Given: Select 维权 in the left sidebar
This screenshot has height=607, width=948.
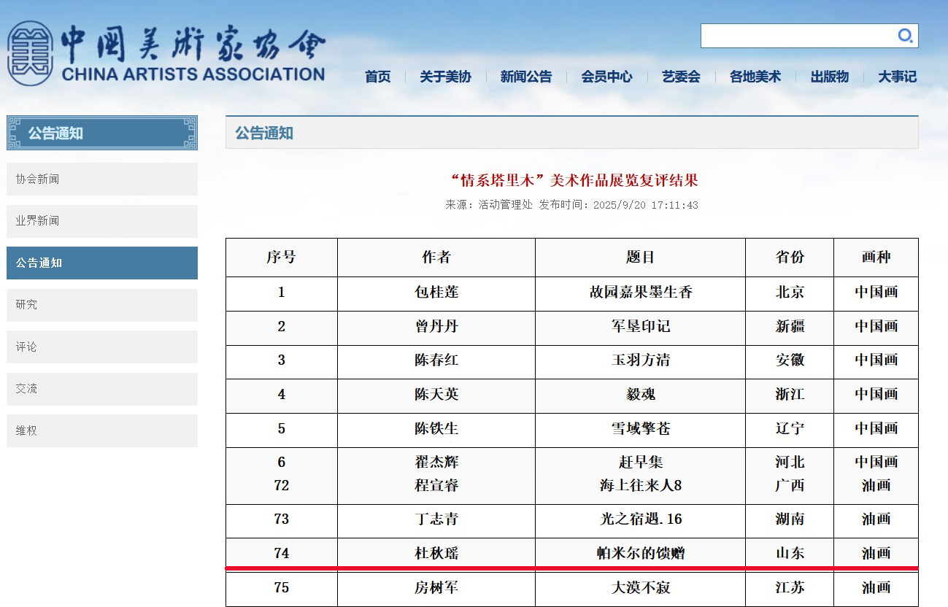Looking at the screenshot, I should (x=102, y=430).
